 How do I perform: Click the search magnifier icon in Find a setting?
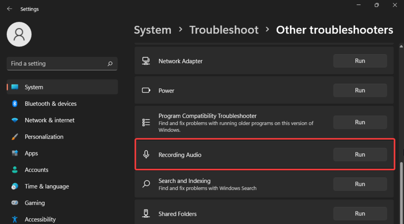point(110,64)
